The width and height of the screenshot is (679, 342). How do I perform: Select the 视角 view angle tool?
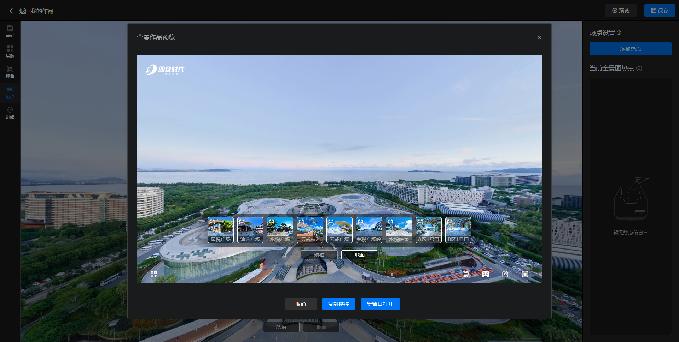coord(10,72)
